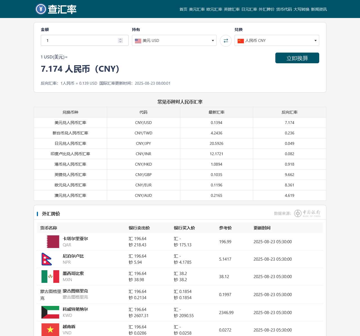The width and height of the screenshot is (360, 336).
Task: Click the Mexico flag icon
Action: 50,276
